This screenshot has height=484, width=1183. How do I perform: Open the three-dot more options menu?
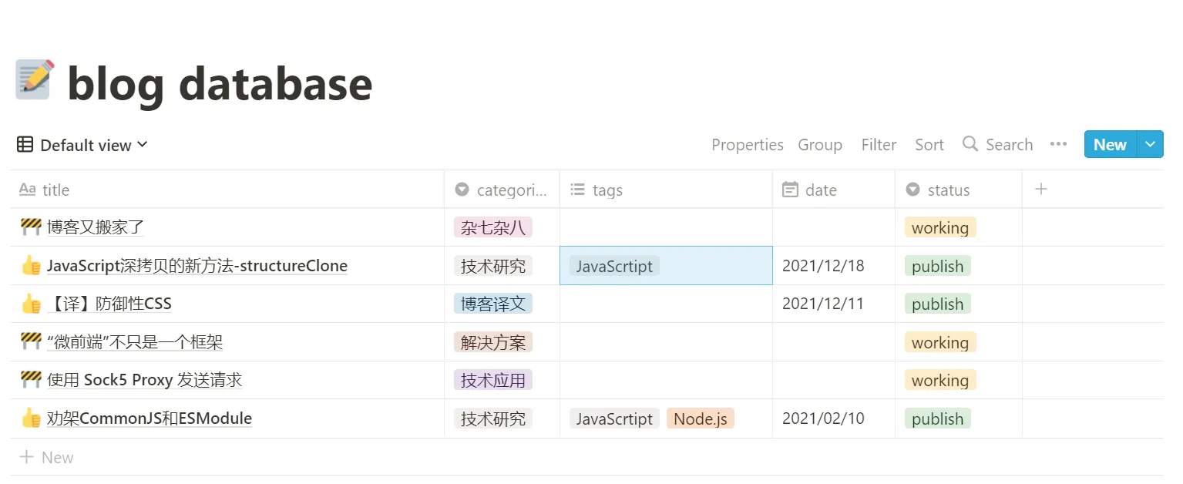click(1058, 144)
